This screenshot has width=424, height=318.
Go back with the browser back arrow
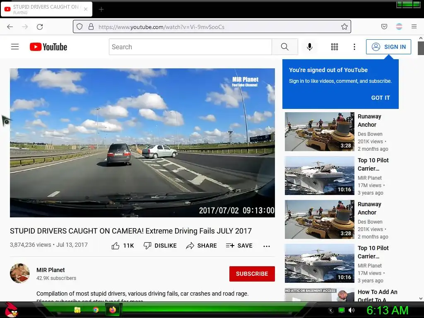10,27
